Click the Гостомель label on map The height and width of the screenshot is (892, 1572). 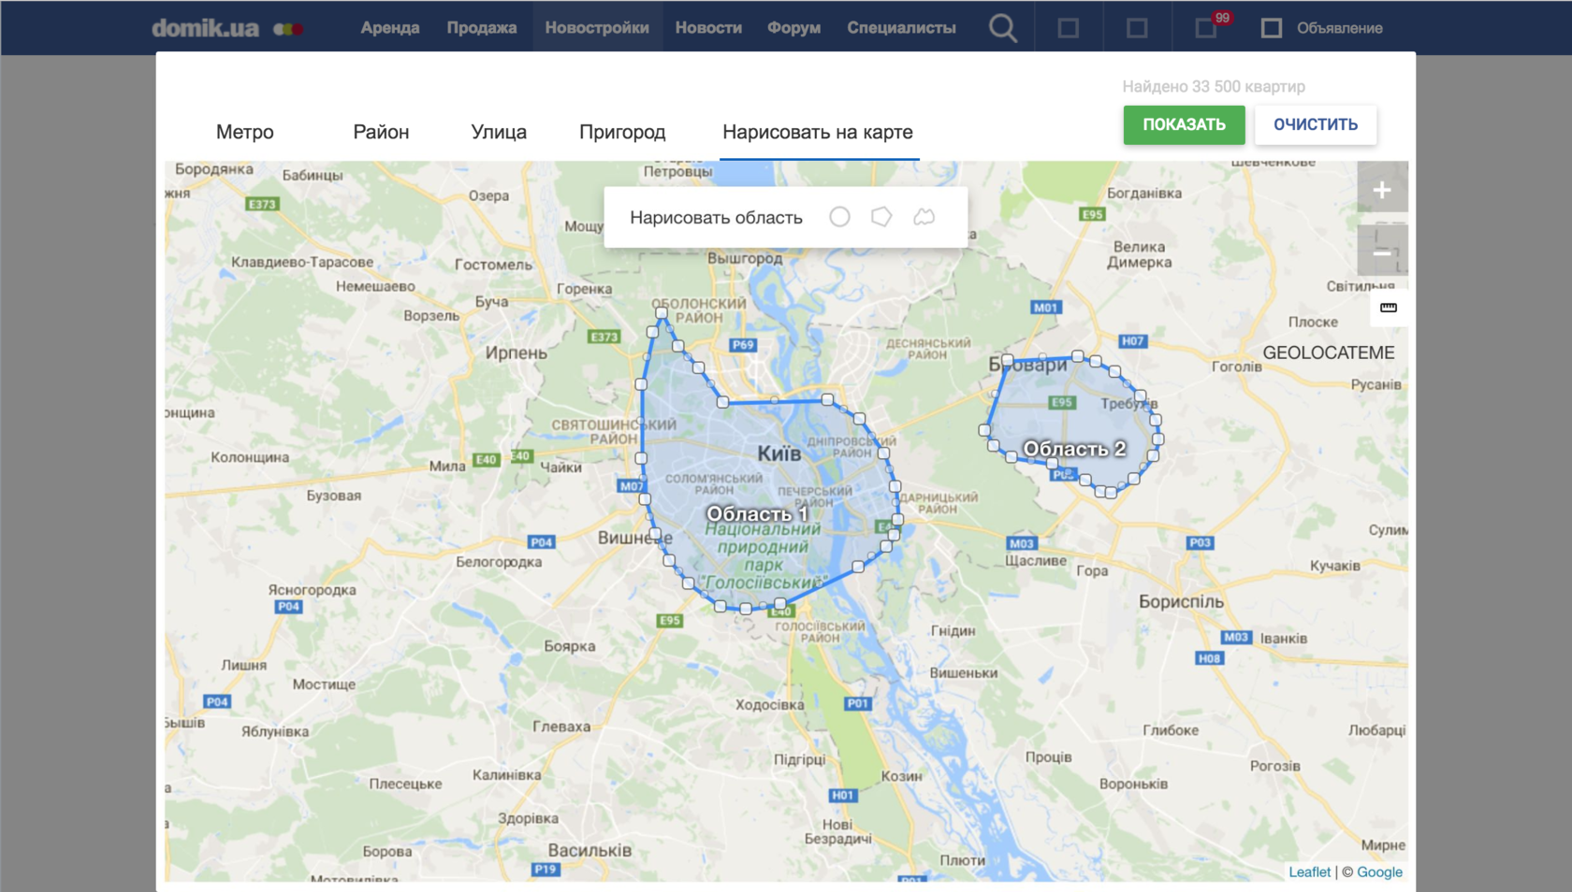pos(493,265)
